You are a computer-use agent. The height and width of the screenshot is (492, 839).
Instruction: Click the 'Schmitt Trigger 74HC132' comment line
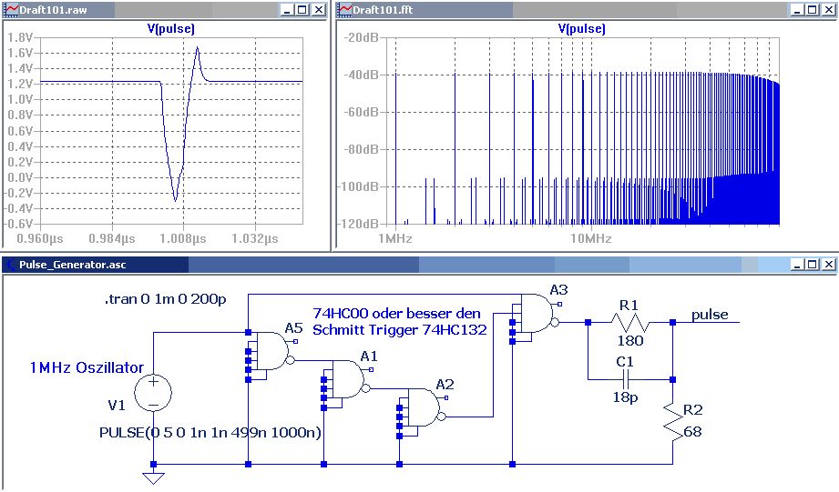coord(400,329)
